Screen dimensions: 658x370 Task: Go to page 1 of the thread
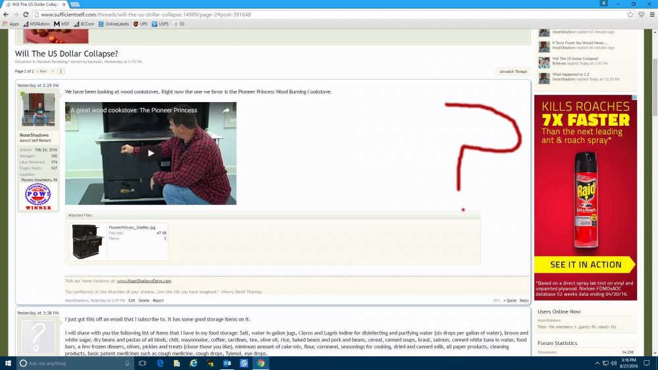tap(53, 71)
